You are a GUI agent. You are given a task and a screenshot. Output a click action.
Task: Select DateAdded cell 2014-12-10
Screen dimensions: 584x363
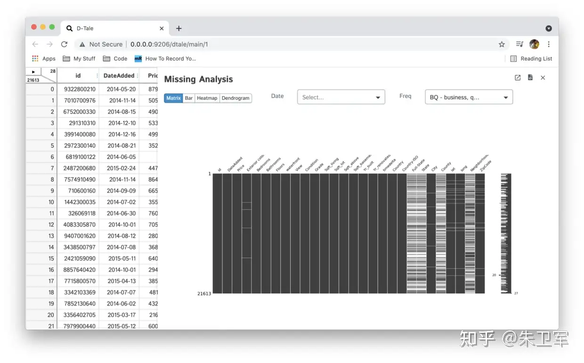click(120, 123)
